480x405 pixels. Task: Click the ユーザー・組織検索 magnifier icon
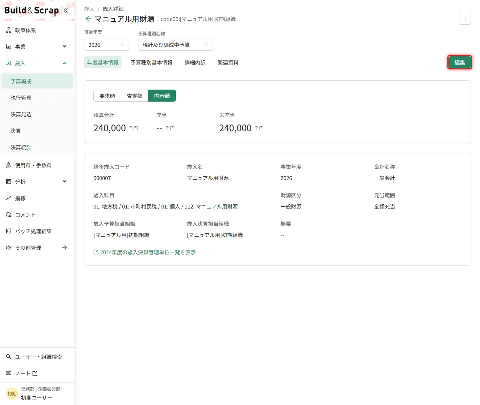point(9,357)
